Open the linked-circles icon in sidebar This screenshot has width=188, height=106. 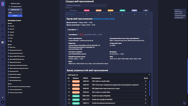pyautogui.click(x=3, y=48)
